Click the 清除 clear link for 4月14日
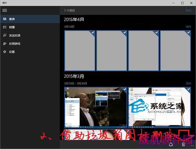 click(189, 27)
